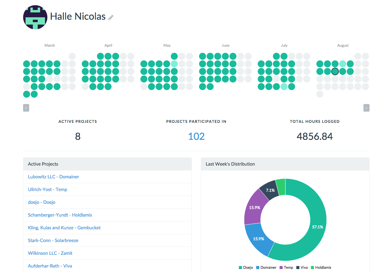Click the March month label
Image resolution: width=389 pixels, height=273 pixels.
50,45
